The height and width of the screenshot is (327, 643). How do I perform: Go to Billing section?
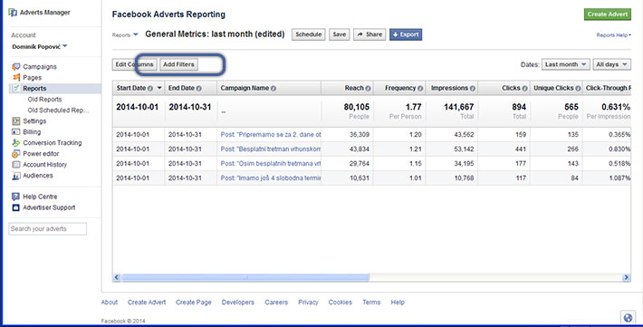coord(32,131)
